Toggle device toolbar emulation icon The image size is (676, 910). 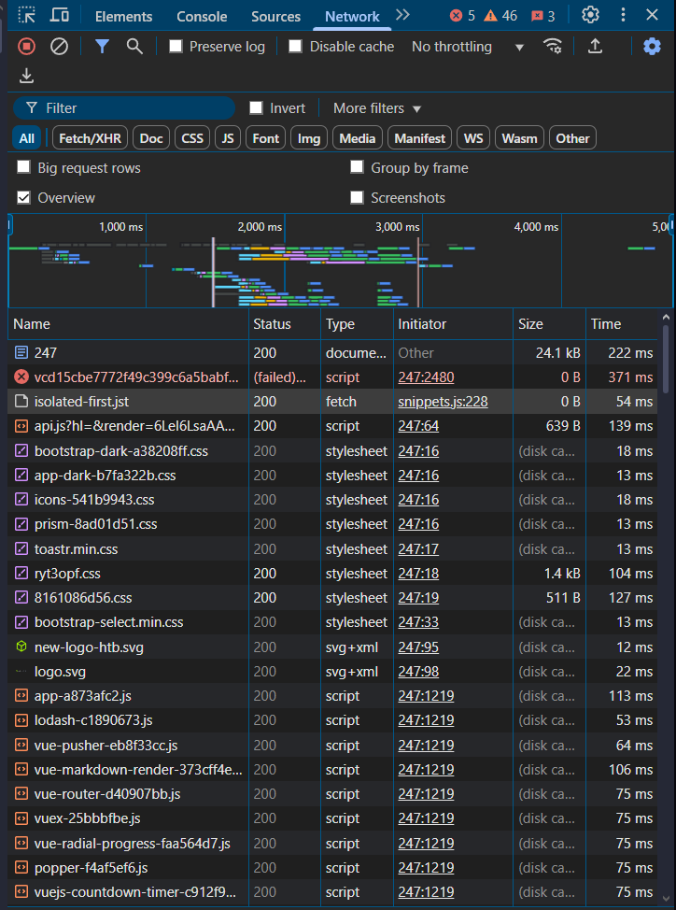[60, 16]
